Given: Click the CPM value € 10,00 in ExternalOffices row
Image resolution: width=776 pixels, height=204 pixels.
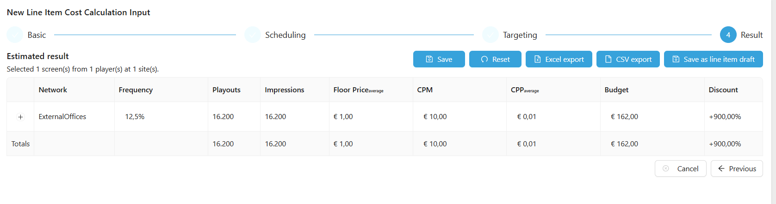Looking at the screenshot, I should point(435,117).
